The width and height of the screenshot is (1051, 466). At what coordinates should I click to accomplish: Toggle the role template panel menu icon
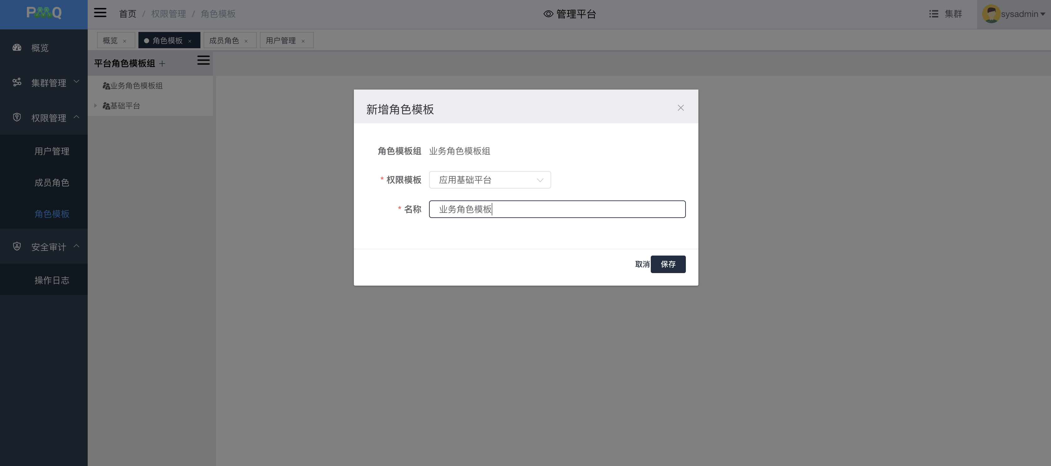(203, 60)
